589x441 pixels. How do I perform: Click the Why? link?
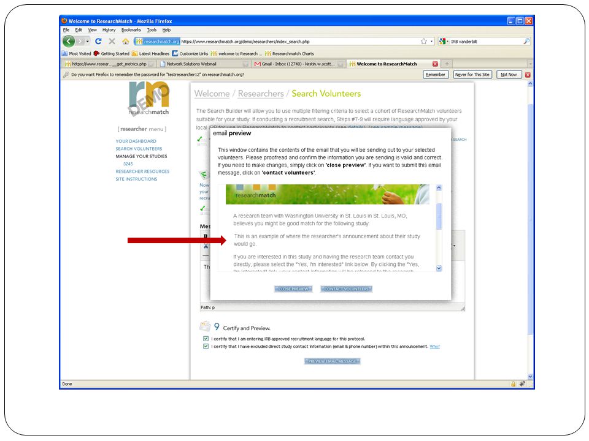(434, 347)
